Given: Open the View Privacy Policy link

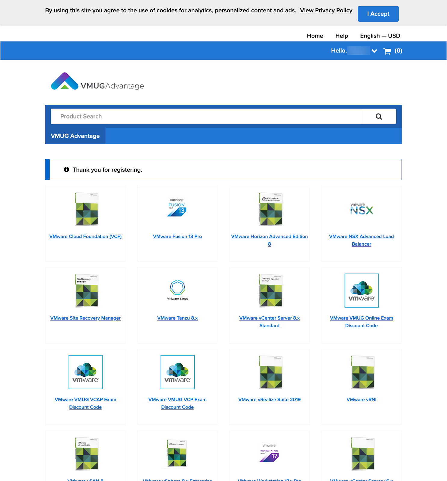Looking at the screenshot, I should click(x=326, y=11).
